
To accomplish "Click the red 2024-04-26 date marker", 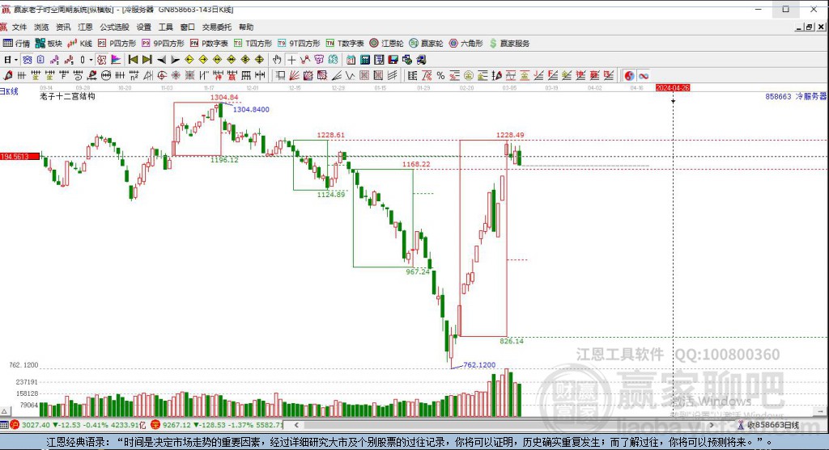I will 673,87.
